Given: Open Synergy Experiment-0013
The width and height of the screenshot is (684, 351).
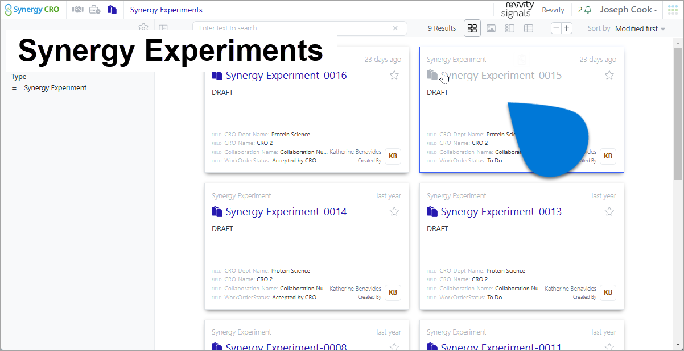Looking at the screenshot, I should [501, 212].
